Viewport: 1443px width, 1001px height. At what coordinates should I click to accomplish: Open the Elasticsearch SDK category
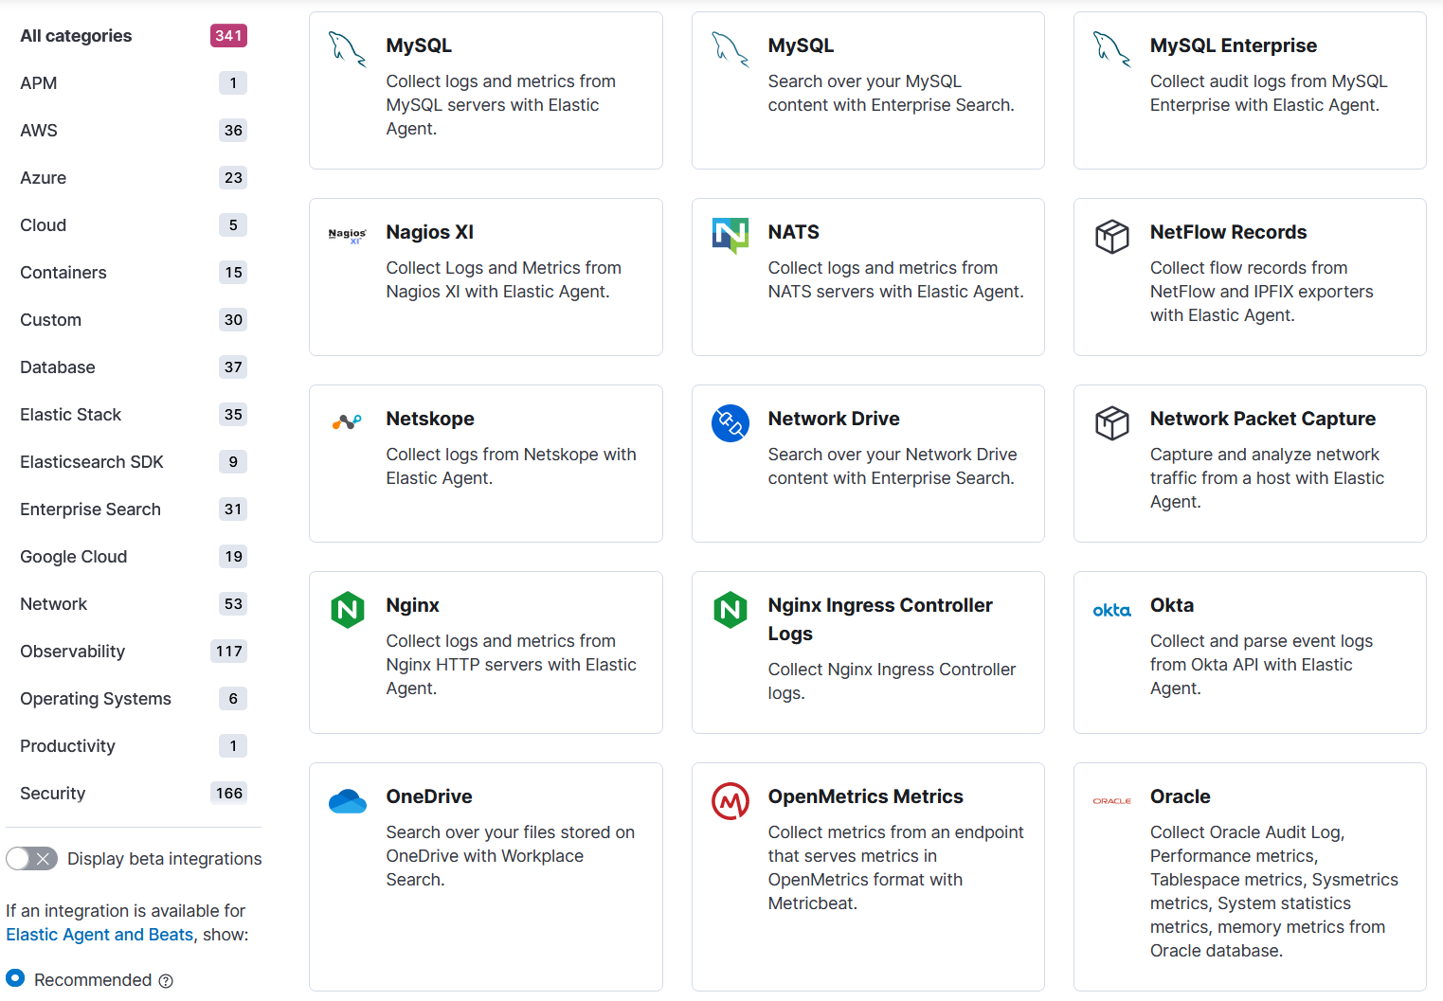(134, 462)
